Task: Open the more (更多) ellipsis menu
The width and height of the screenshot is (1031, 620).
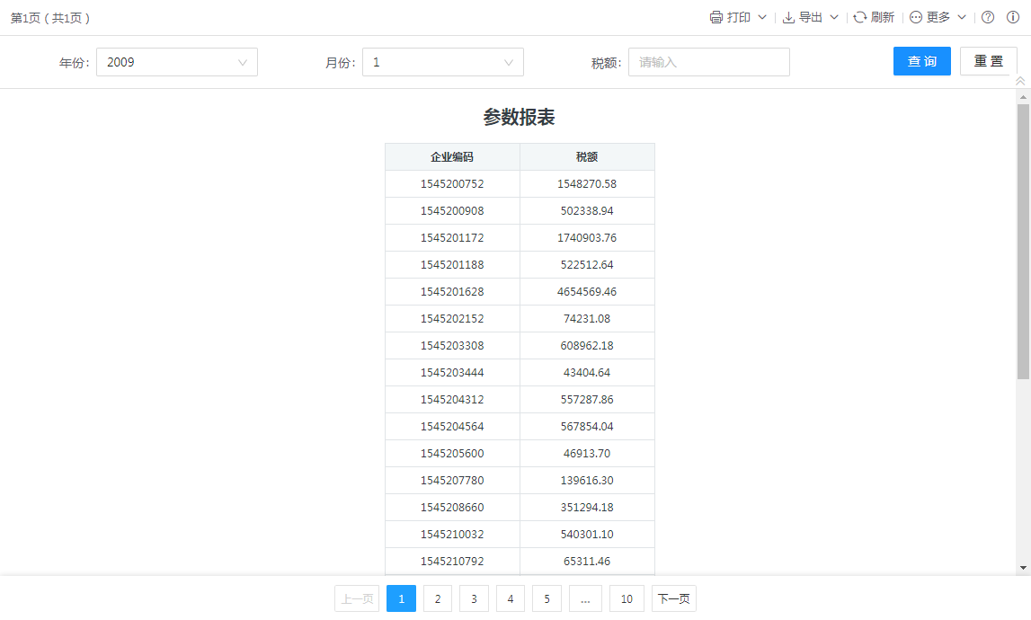Action: point(916,17)
